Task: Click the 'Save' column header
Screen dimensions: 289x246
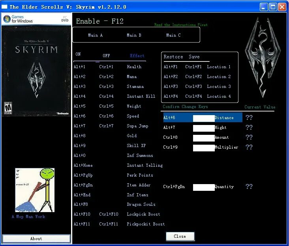Action: [194, 57]
